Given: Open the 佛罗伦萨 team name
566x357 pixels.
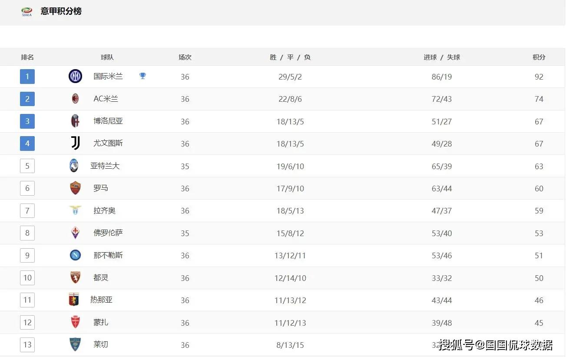Looking at the screenshot, I should click(108, 233).
